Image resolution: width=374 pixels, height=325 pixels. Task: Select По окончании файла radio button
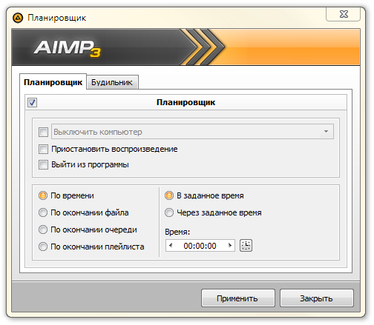click(x=43, y=212)
